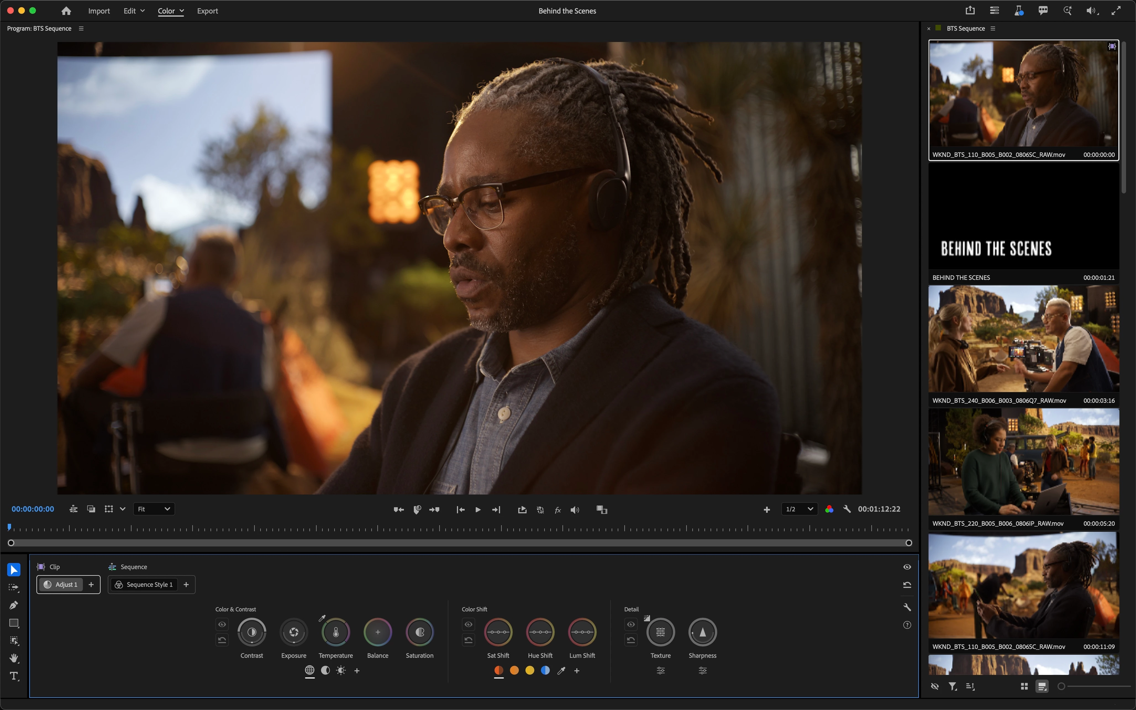Open the Export tab

click(x=207, y=11)
